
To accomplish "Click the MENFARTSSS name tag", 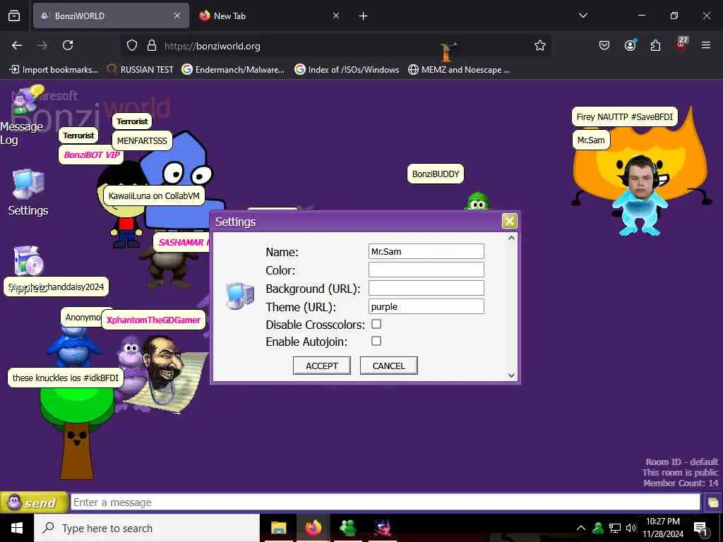I will pyautogui.click(x=142, y=141).
